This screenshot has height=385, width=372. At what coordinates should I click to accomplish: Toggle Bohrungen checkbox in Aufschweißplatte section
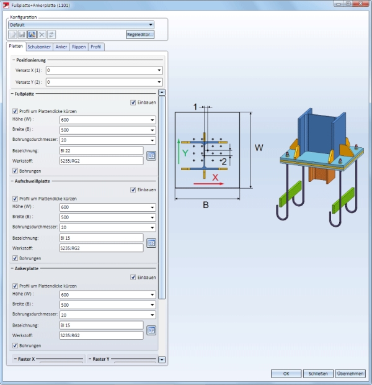point(15,258)
